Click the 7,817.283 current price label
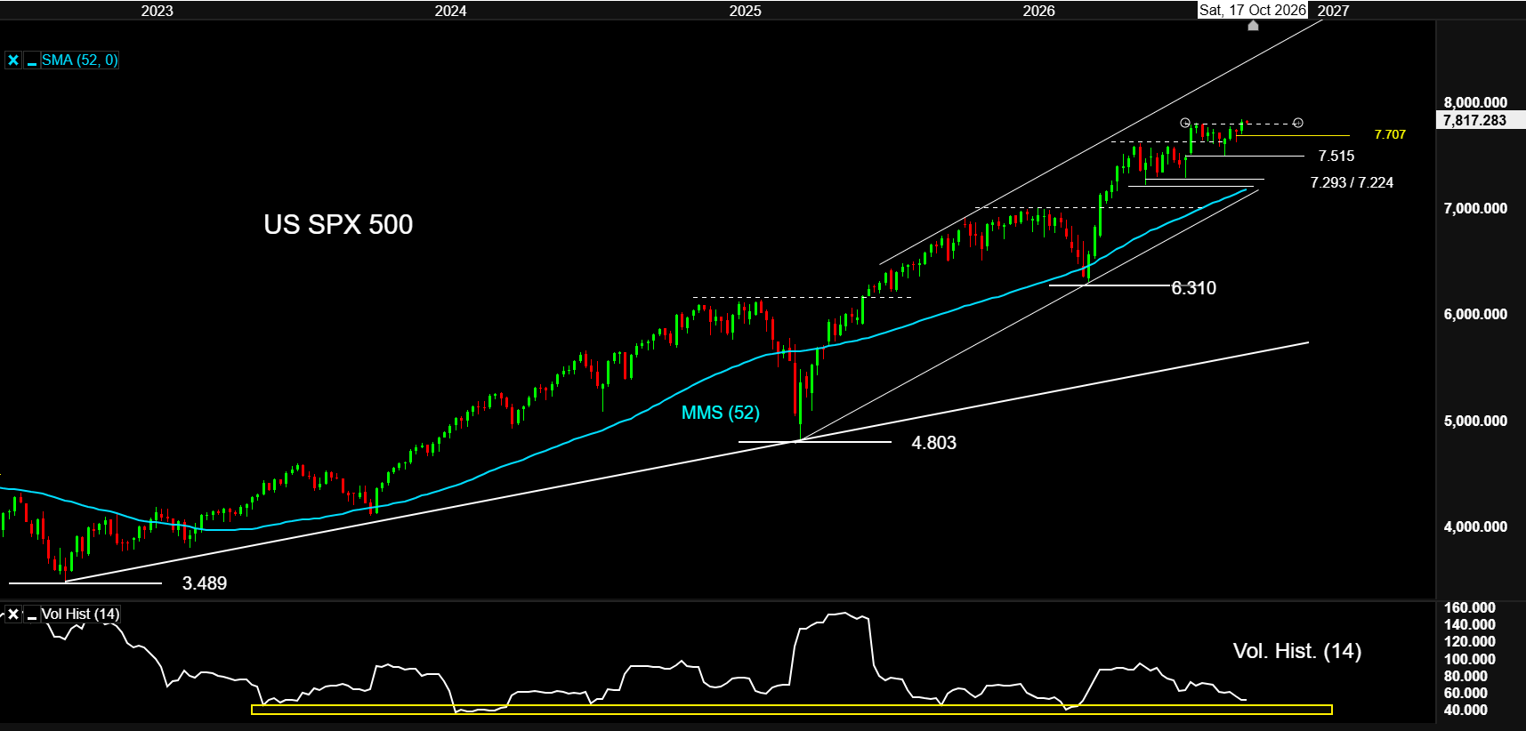Viewport: 1526px width, 731px height. pos(1481,120)
